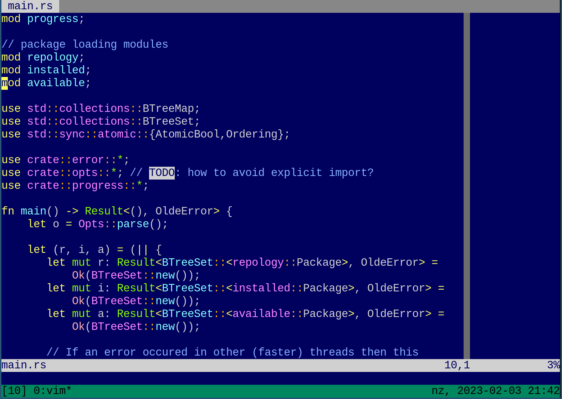Image resolution: width=562 pixels, height=399 pixels.
Task: Click the vertical gray scrollbar strip
Action: point(467,186)
